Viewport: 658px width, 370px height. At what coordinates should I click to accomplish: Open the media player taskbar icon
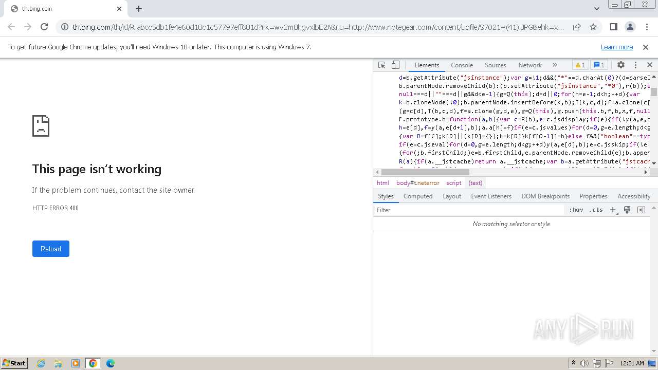pos(76,363)
